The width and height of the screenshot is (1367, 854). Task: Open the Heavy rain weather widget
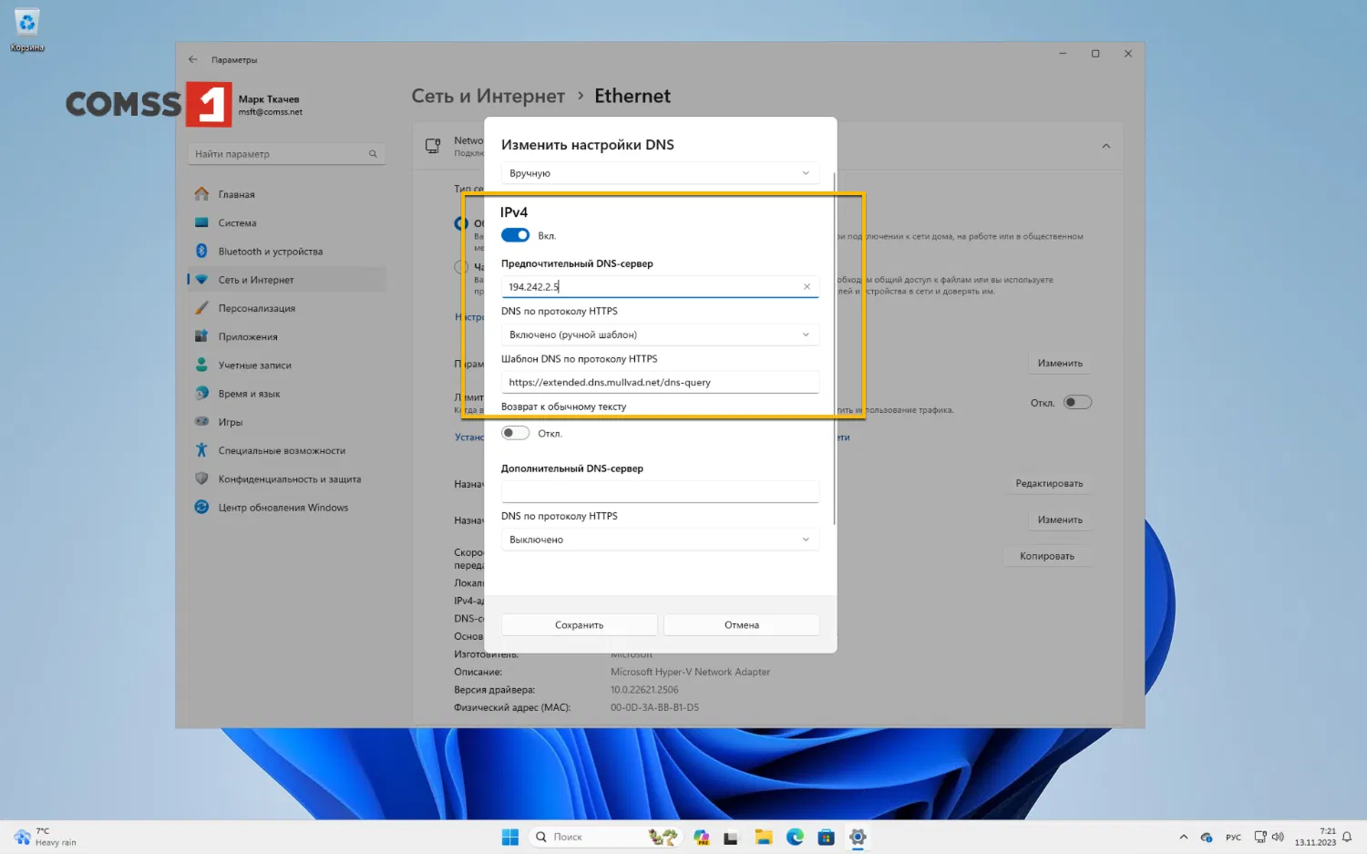pyautogui.click(x=46, y=837)
